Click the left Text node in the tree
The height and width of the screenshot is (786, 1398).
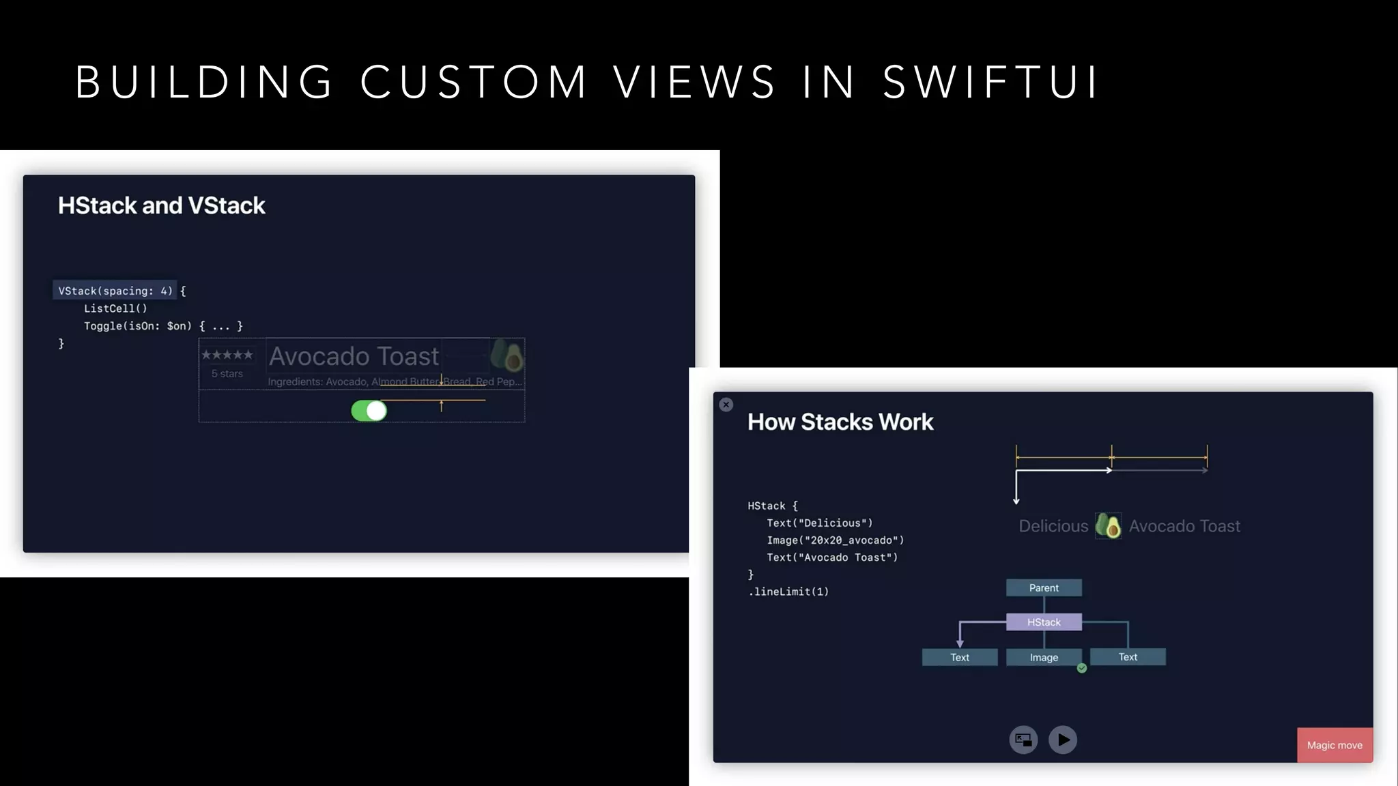959,658
